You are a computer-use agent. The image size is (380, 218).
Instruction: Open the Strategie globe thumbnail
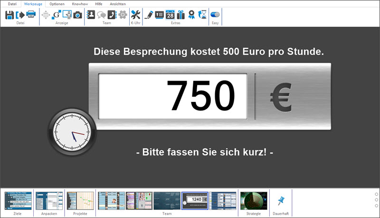(254, 201)
